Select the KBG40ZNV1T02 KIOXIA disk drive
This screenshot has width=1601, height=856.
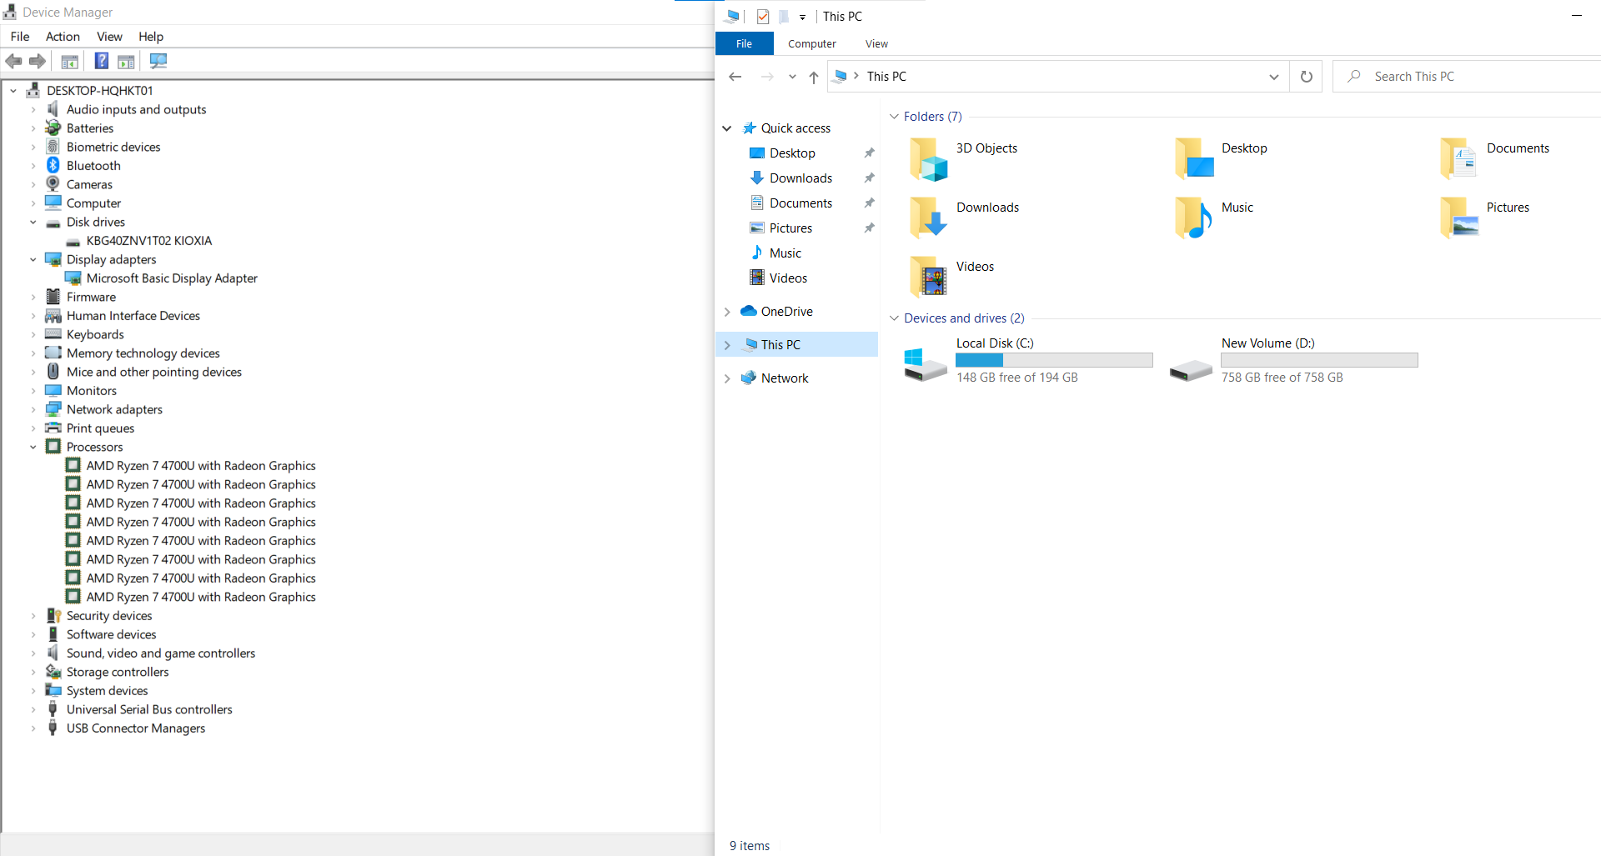(x=148, y=241)
